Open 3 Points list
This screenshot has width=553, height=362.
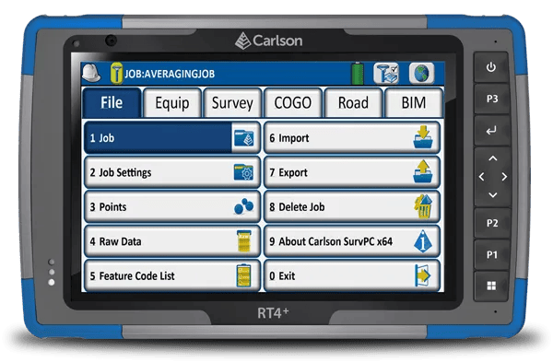click(172, 207)
